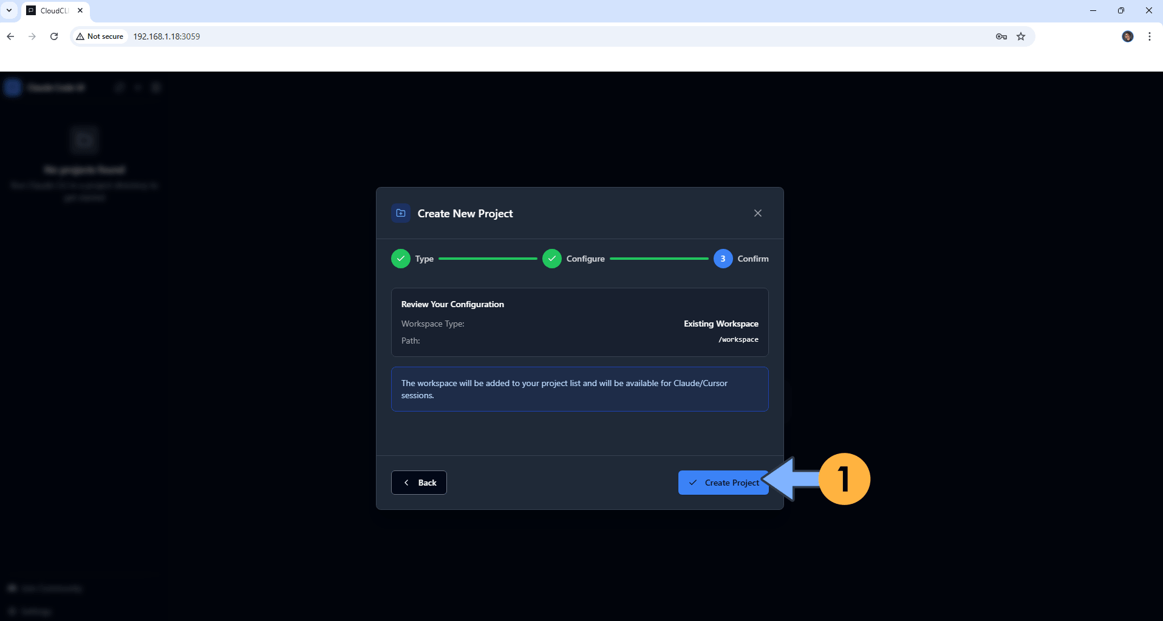Click inside the address bar

pos(304,36)
